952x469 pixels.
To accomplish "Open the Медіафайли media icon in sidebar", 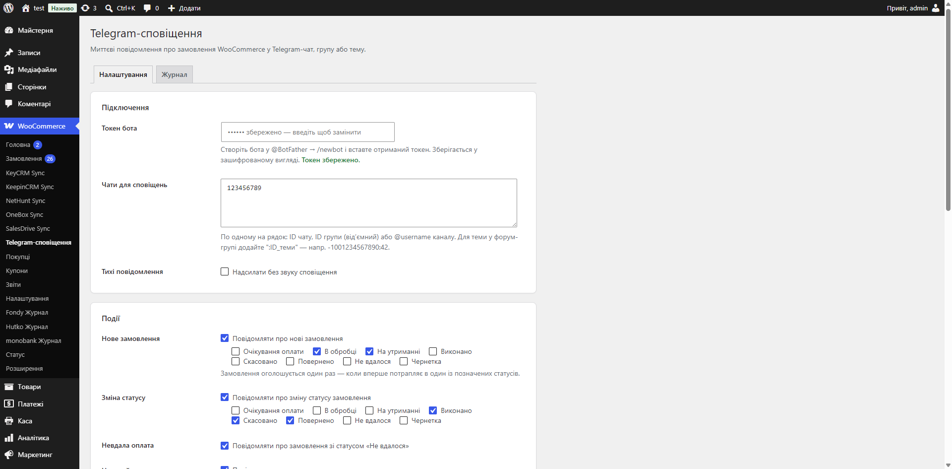I will 9,69.
